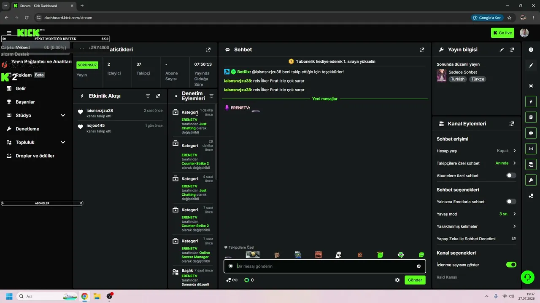Screen dimensions: 540x303
Task: Click the focus frame icon in right rail
Action: [531, 86]
